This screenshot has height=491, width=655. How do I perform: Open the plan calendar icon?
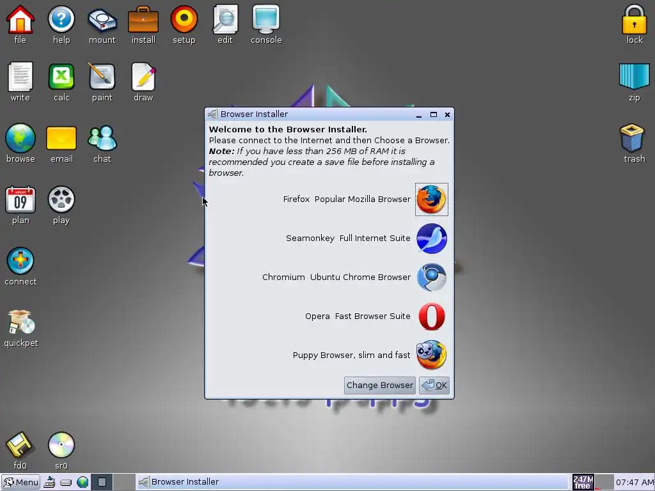pyautogui.click(x=20, y=200)
